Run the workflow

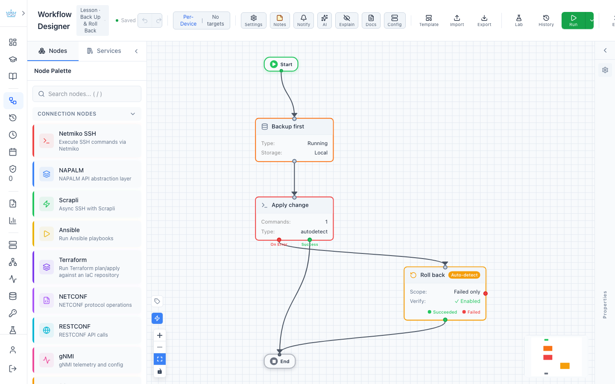tap(574, 20)
